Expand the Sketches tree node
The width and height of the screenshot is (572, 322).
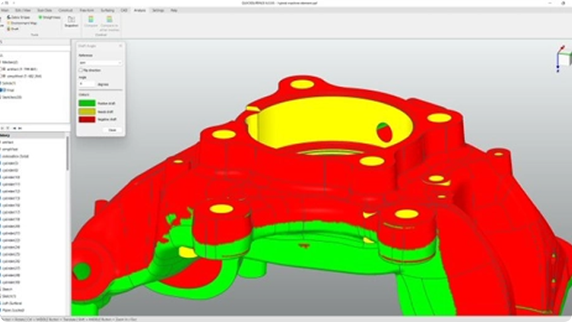pyautogui.click(x=1, y=97)
